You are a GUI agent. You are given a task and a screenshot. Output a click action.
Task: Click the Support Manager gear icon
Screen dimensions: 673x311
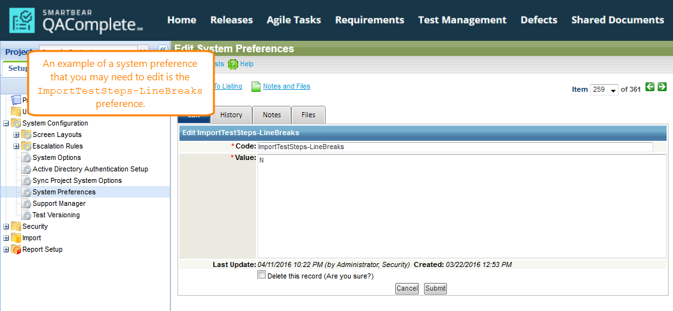pos(27,204)
